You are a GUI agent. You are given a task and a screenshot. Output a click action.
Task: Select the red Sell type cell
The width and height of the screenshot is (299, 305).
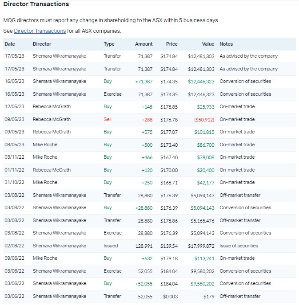click(x=108, y=119)
